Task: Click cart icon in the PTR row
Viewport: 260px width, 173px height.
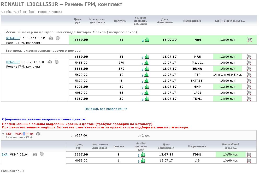Action: point(249,75)
